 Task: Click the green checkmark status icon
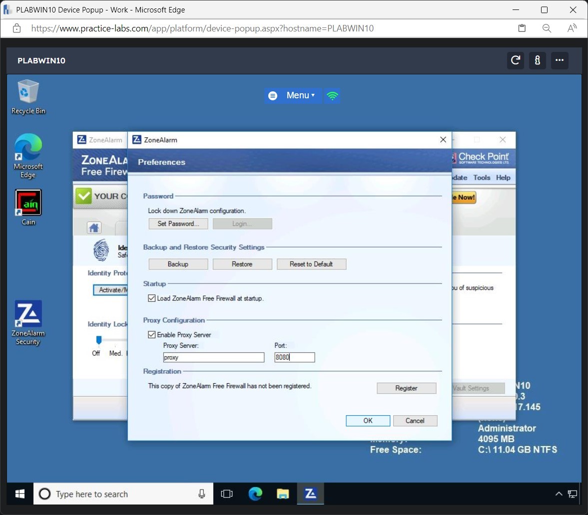pos(83,196)
